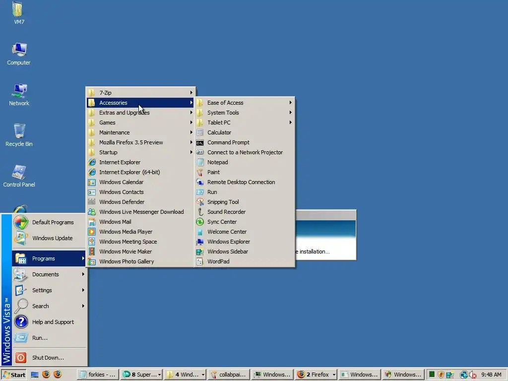The image size is (508, 381).
Task: Open Windows Contacts entry
Action: click(x=141, y=192)
